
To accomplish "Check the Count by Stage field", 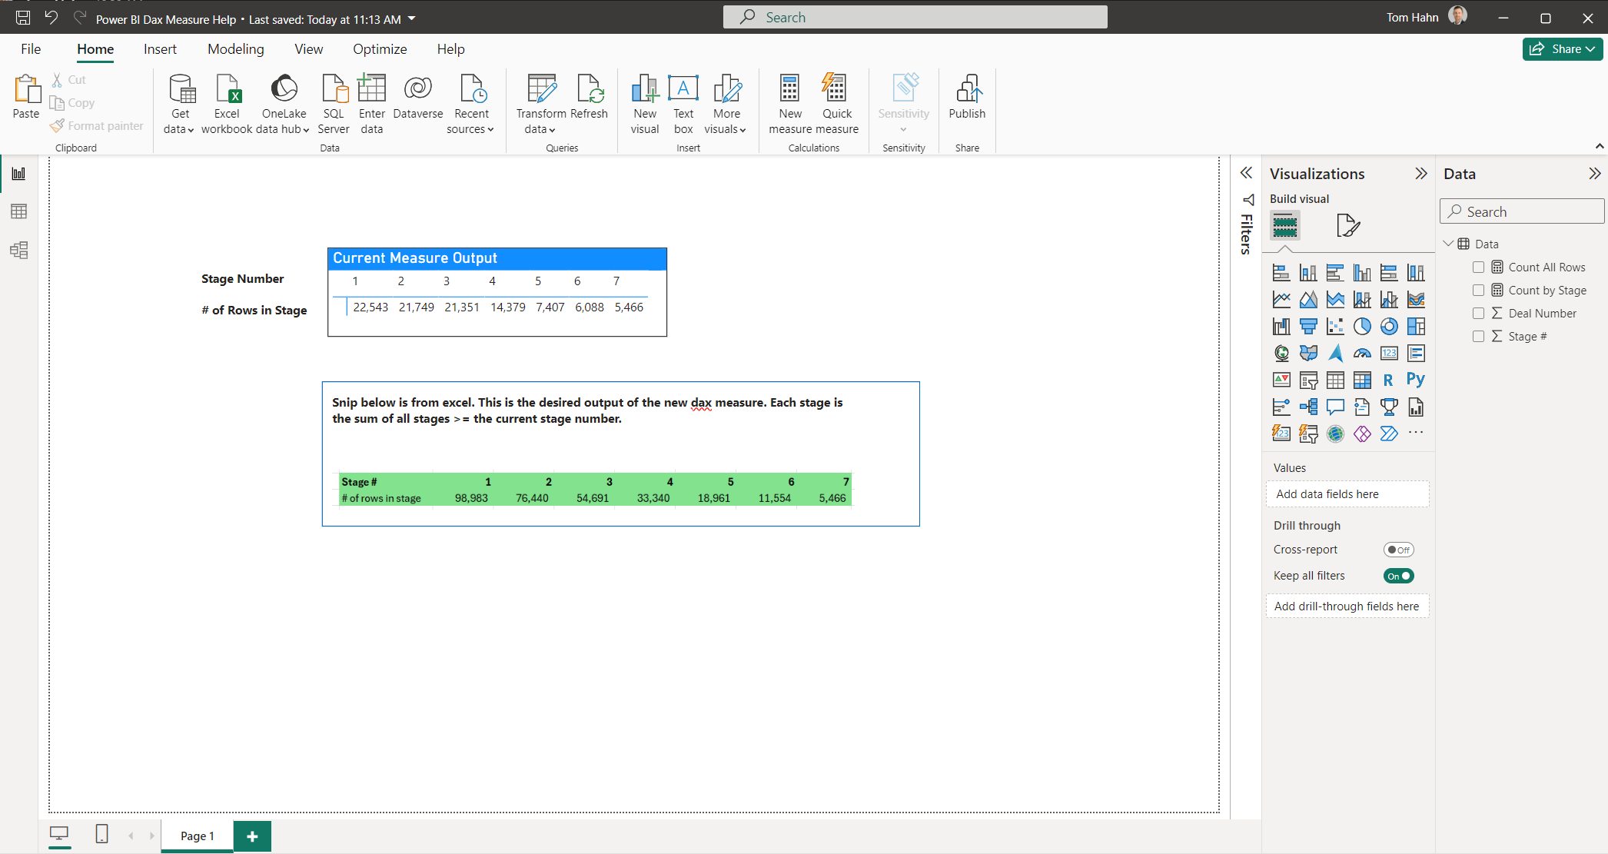I will [1478, 291].
